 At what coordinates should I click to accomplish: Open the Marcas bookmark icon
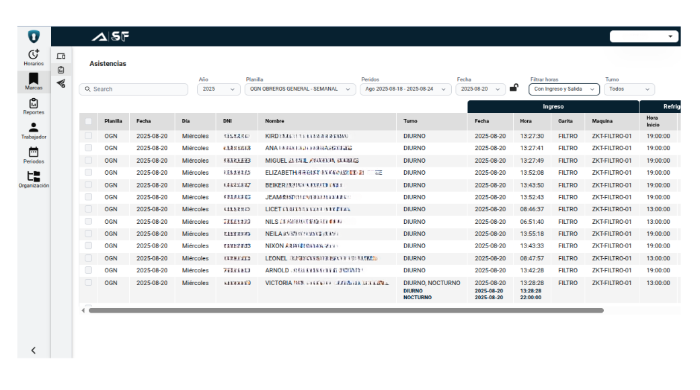tap(34, 79)
